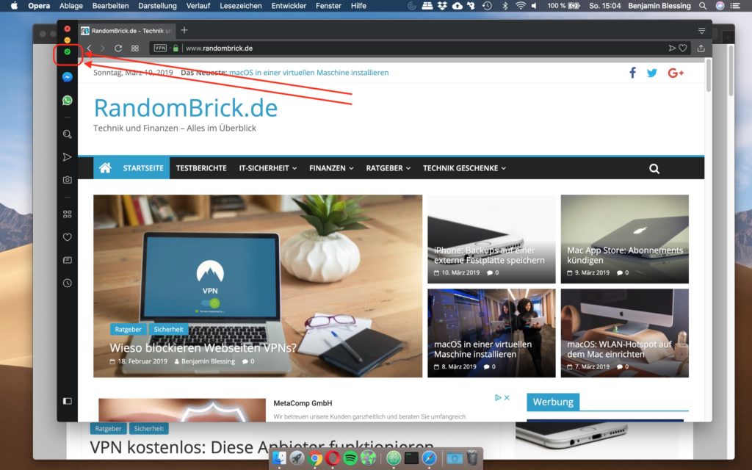
Task: Open the sidebar search icon
Action: [67, 134]
